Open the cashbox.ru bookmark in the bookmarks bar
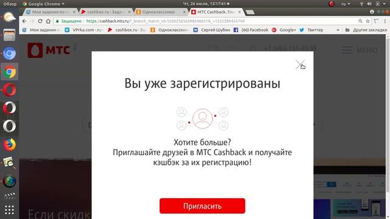The width and height of the screenshot is (390, 219). 127,30
